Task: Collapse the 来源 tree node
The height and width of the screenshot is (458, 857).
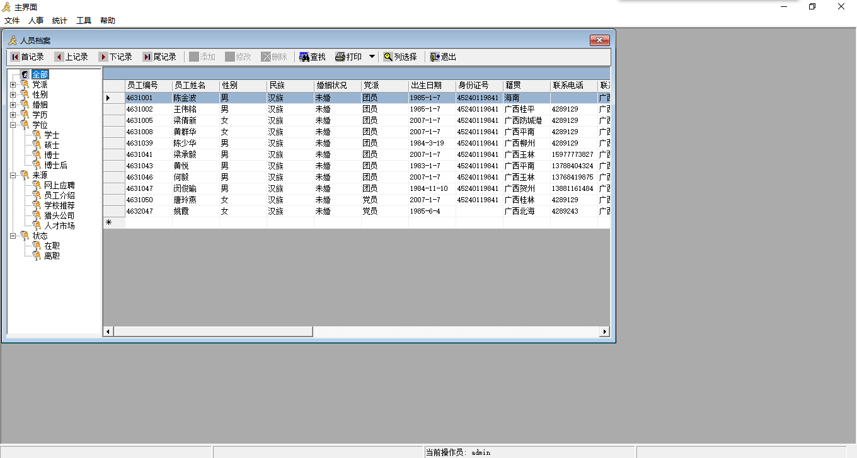Action: (13, 175)
